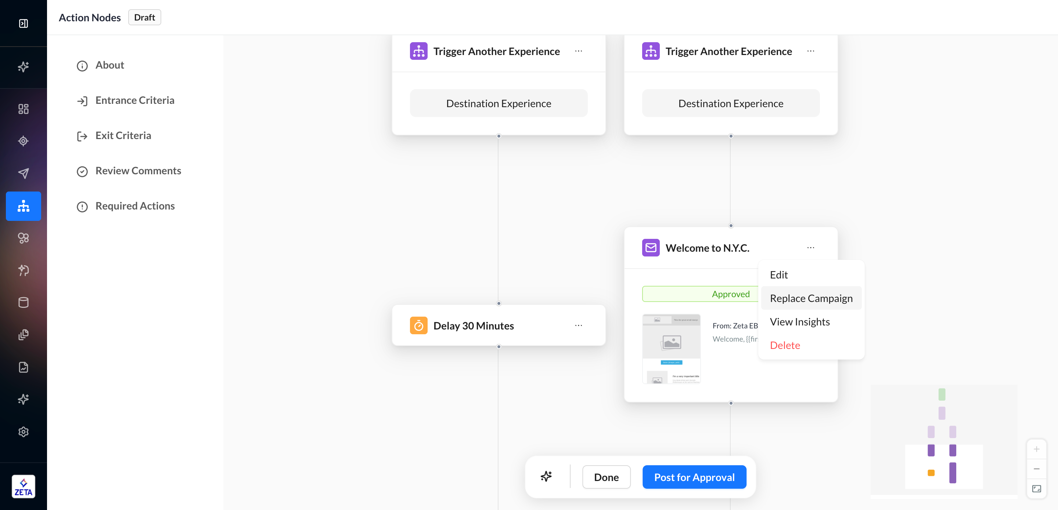1058x510 pixels.
Task: Open the Entrance Criteria section
Action: point(135,100)
